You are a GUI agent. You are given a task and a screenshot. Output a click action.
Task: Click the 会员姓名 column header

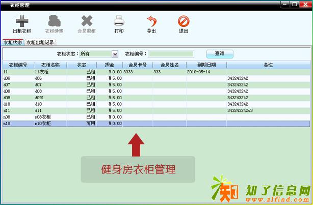click(x=169, y=65)
